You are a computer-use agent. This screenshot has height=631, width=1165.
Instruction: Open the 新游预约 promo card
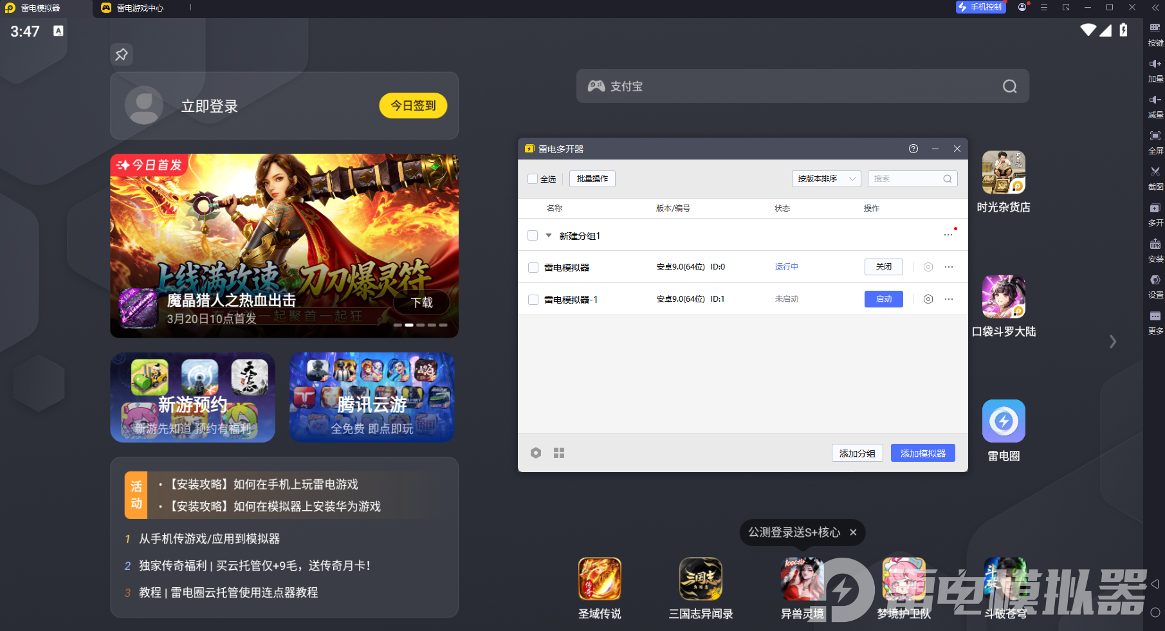click(x=193, y=397)
